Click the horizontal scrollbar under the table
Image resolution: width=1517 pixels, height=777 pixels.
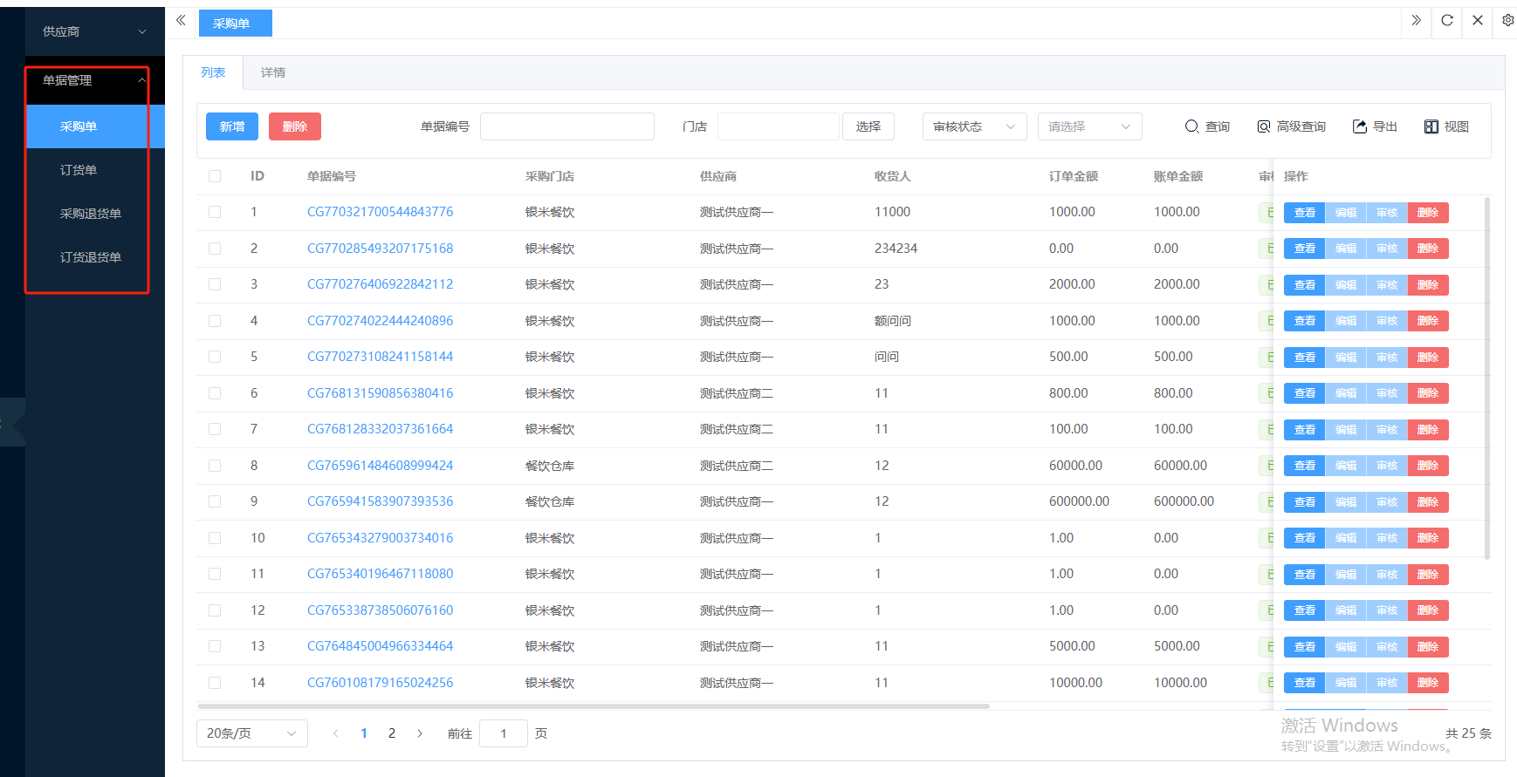594,706
